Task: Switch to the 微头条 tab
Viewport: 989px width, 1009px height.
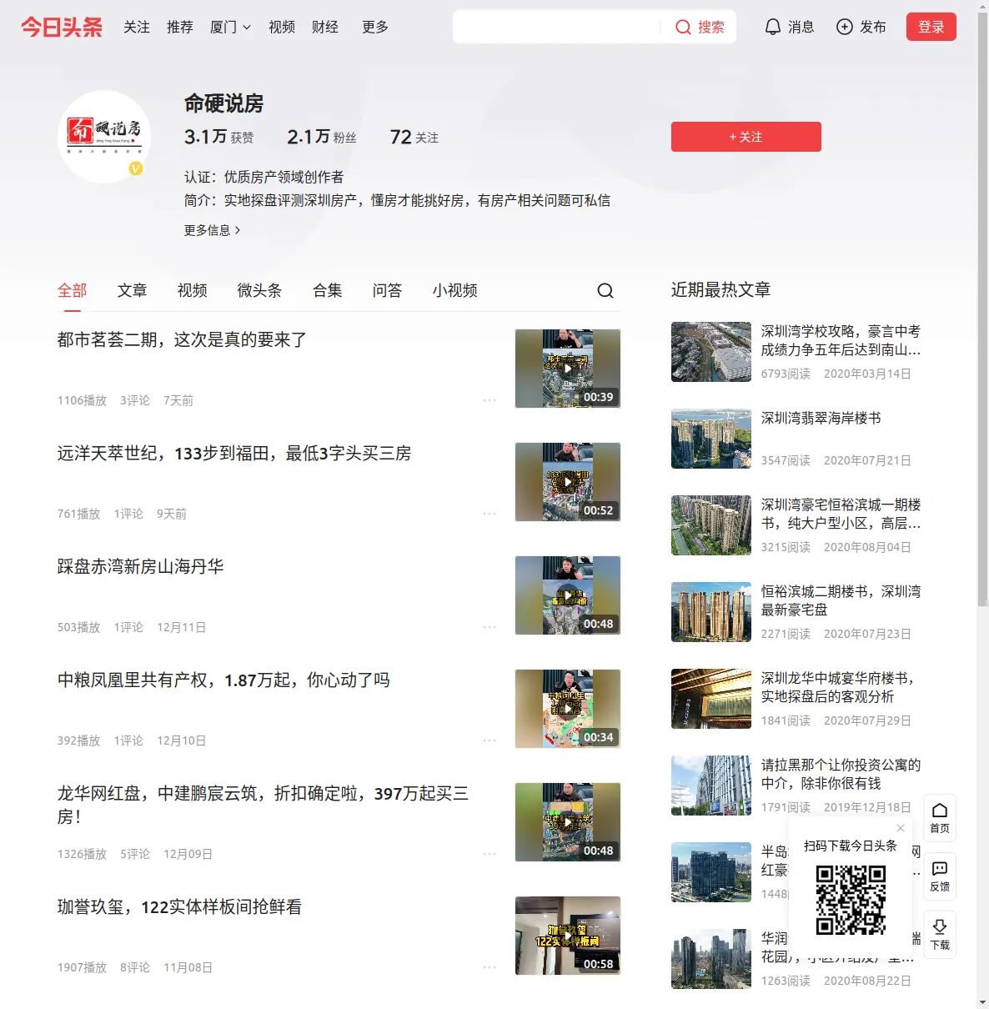Action: tap(260, 290)
